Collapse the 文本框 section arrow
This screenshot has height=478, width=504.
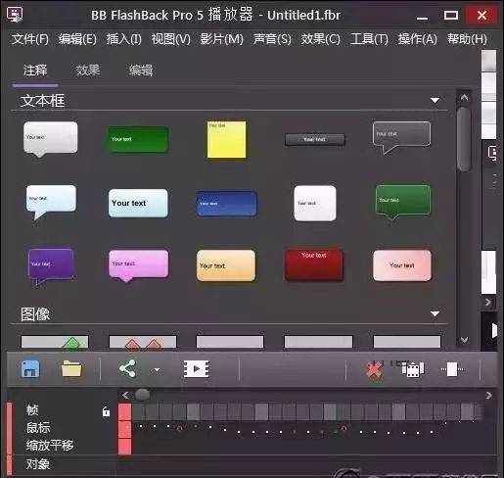435,100
